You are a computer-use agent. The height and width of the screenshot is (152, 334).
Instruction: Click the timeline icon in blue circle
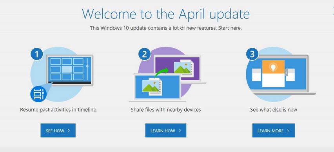(x=38, y=94)
